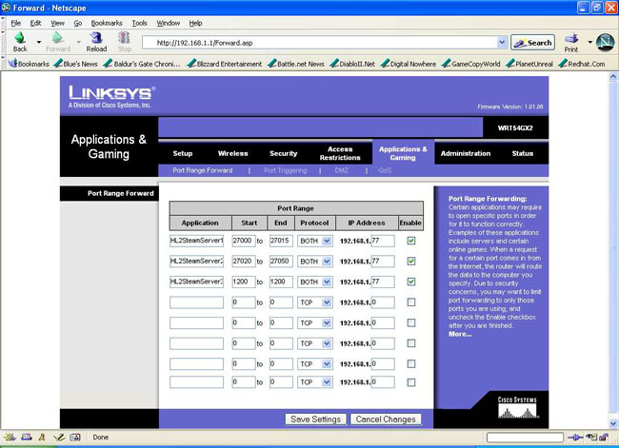Open Protocol dropdown for HL2SteamServer1
The image size is (619, 448).
click(314, 241)
